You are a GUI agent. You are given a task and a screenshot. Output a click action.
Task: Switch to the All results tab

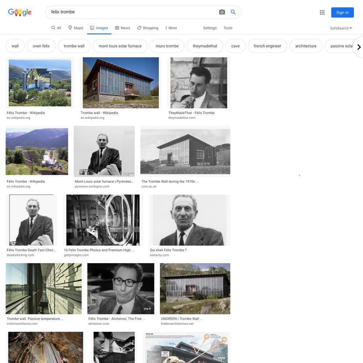click(x=56, y=28)
